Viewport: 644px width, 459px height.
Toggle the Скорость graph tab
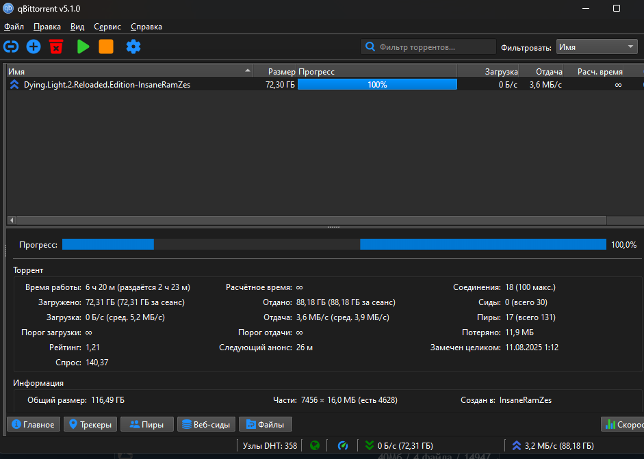click(623, 424)
